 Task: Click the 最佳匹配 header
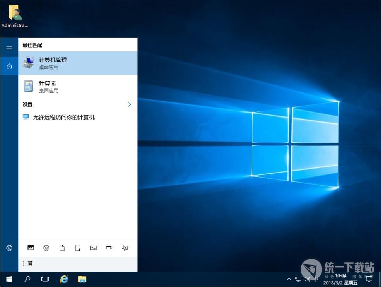32,45
